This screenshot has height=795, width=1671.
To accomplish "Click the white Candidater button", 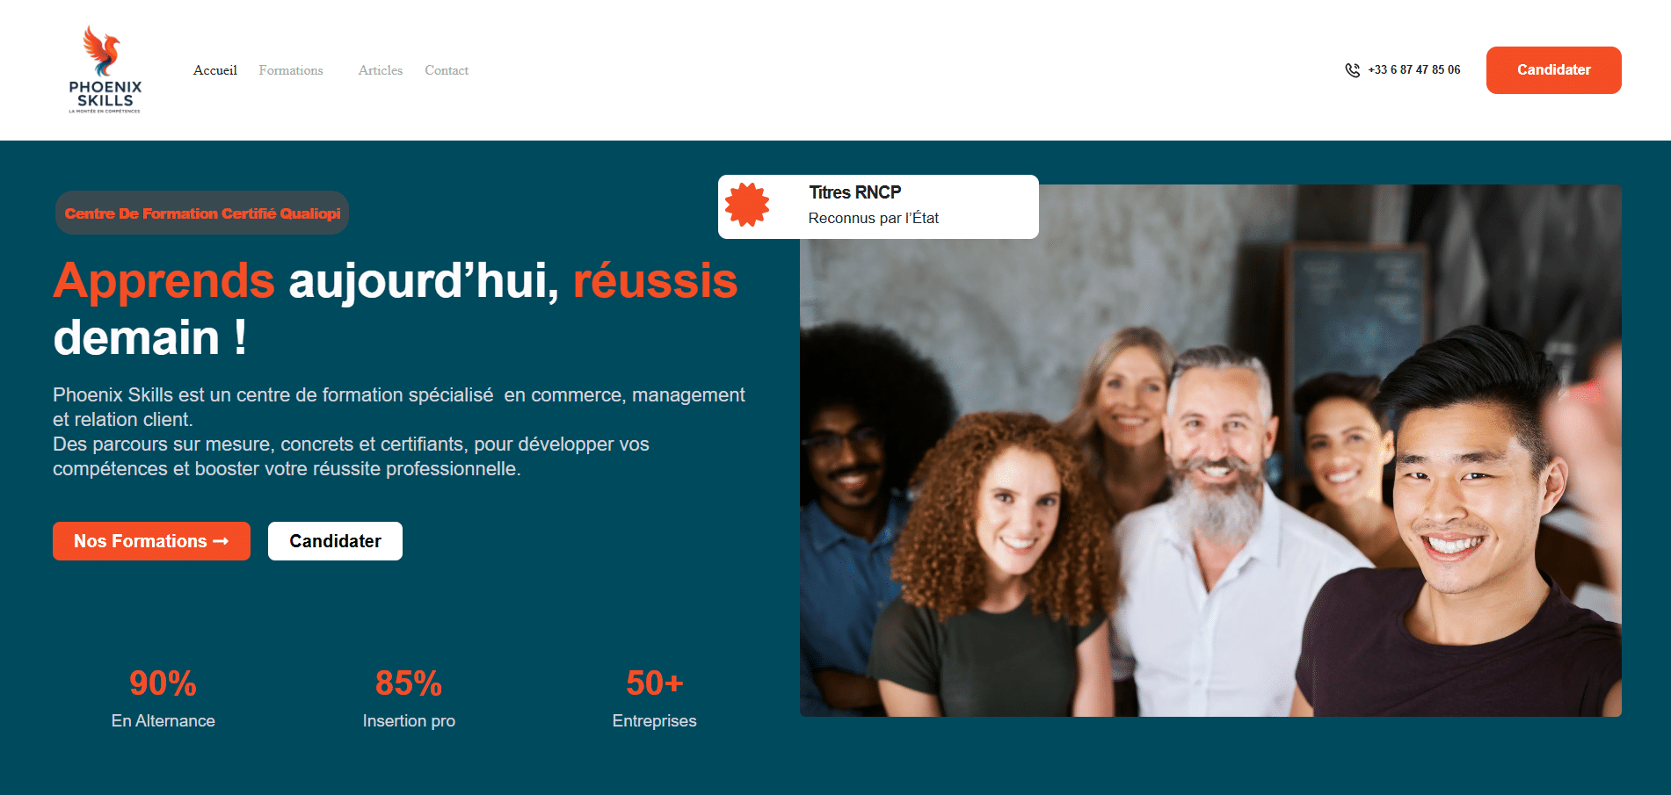I will tap(335, 541).
